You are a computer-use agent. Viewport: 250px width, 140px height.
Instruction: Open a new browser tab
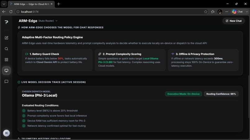coord(59,4)
